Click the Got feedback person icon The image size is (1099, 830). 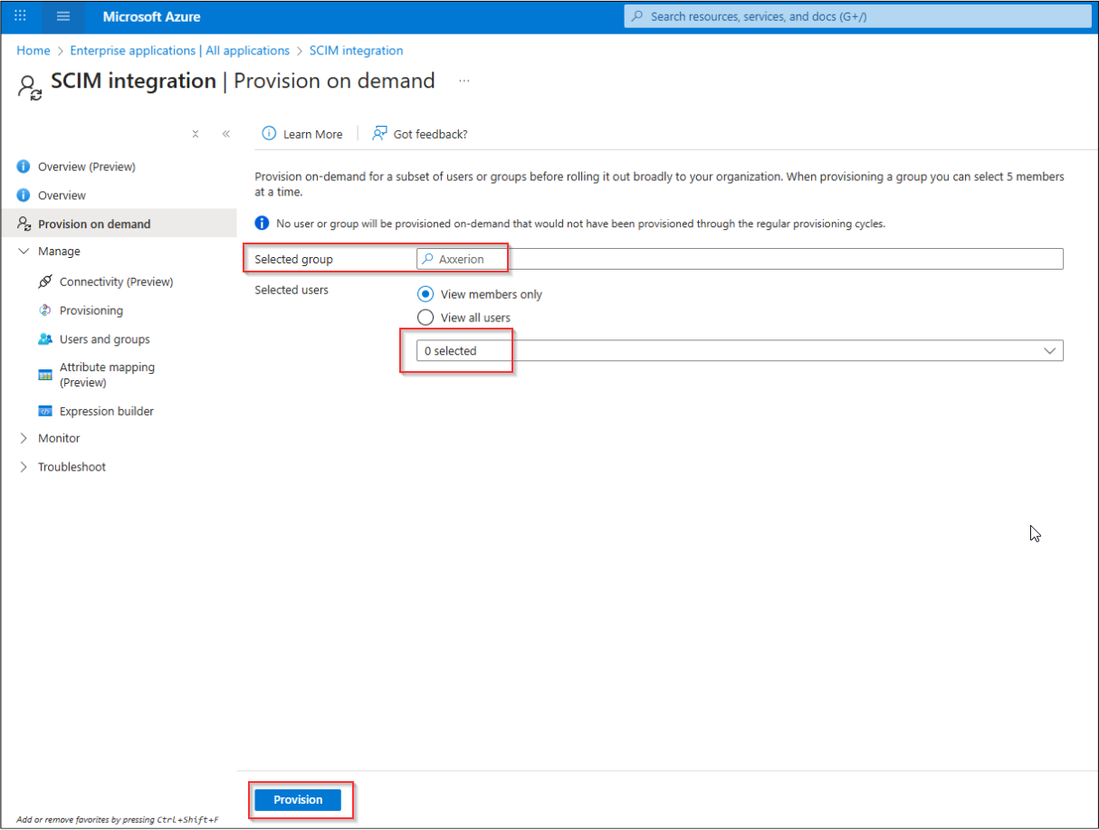click(x=379, y=134)
